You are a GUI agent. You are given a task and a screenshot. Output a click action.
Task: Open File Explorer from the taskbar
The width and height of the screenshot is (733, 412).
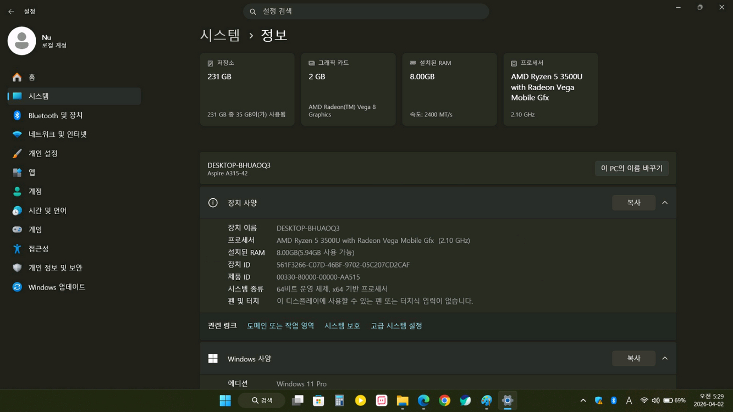pyautogui.click(x=402, y=400)
